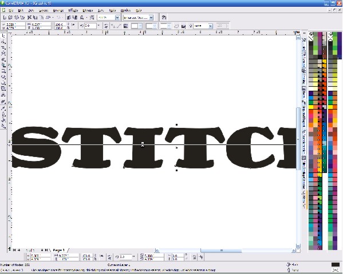Select the Crop tool in toolbox

(3, 47)
